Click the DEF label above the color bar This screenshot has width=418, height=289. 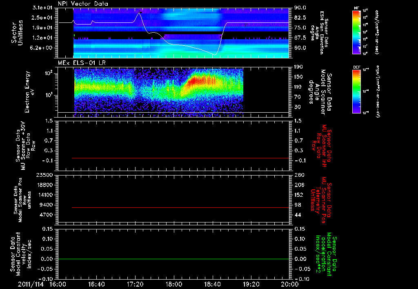coord(356,67)
